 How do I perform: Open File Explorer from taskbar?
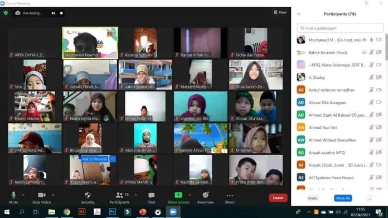pyautogui.click(x=51, y=212)
